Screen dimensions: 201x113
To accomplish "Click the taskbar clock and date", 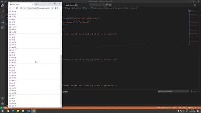I will point(192,111).
